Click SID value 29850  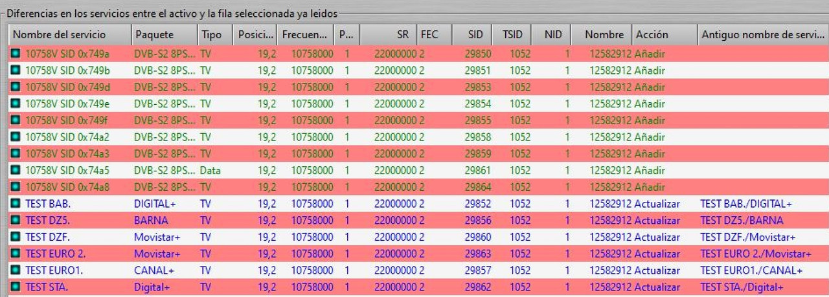pos(478,54)
